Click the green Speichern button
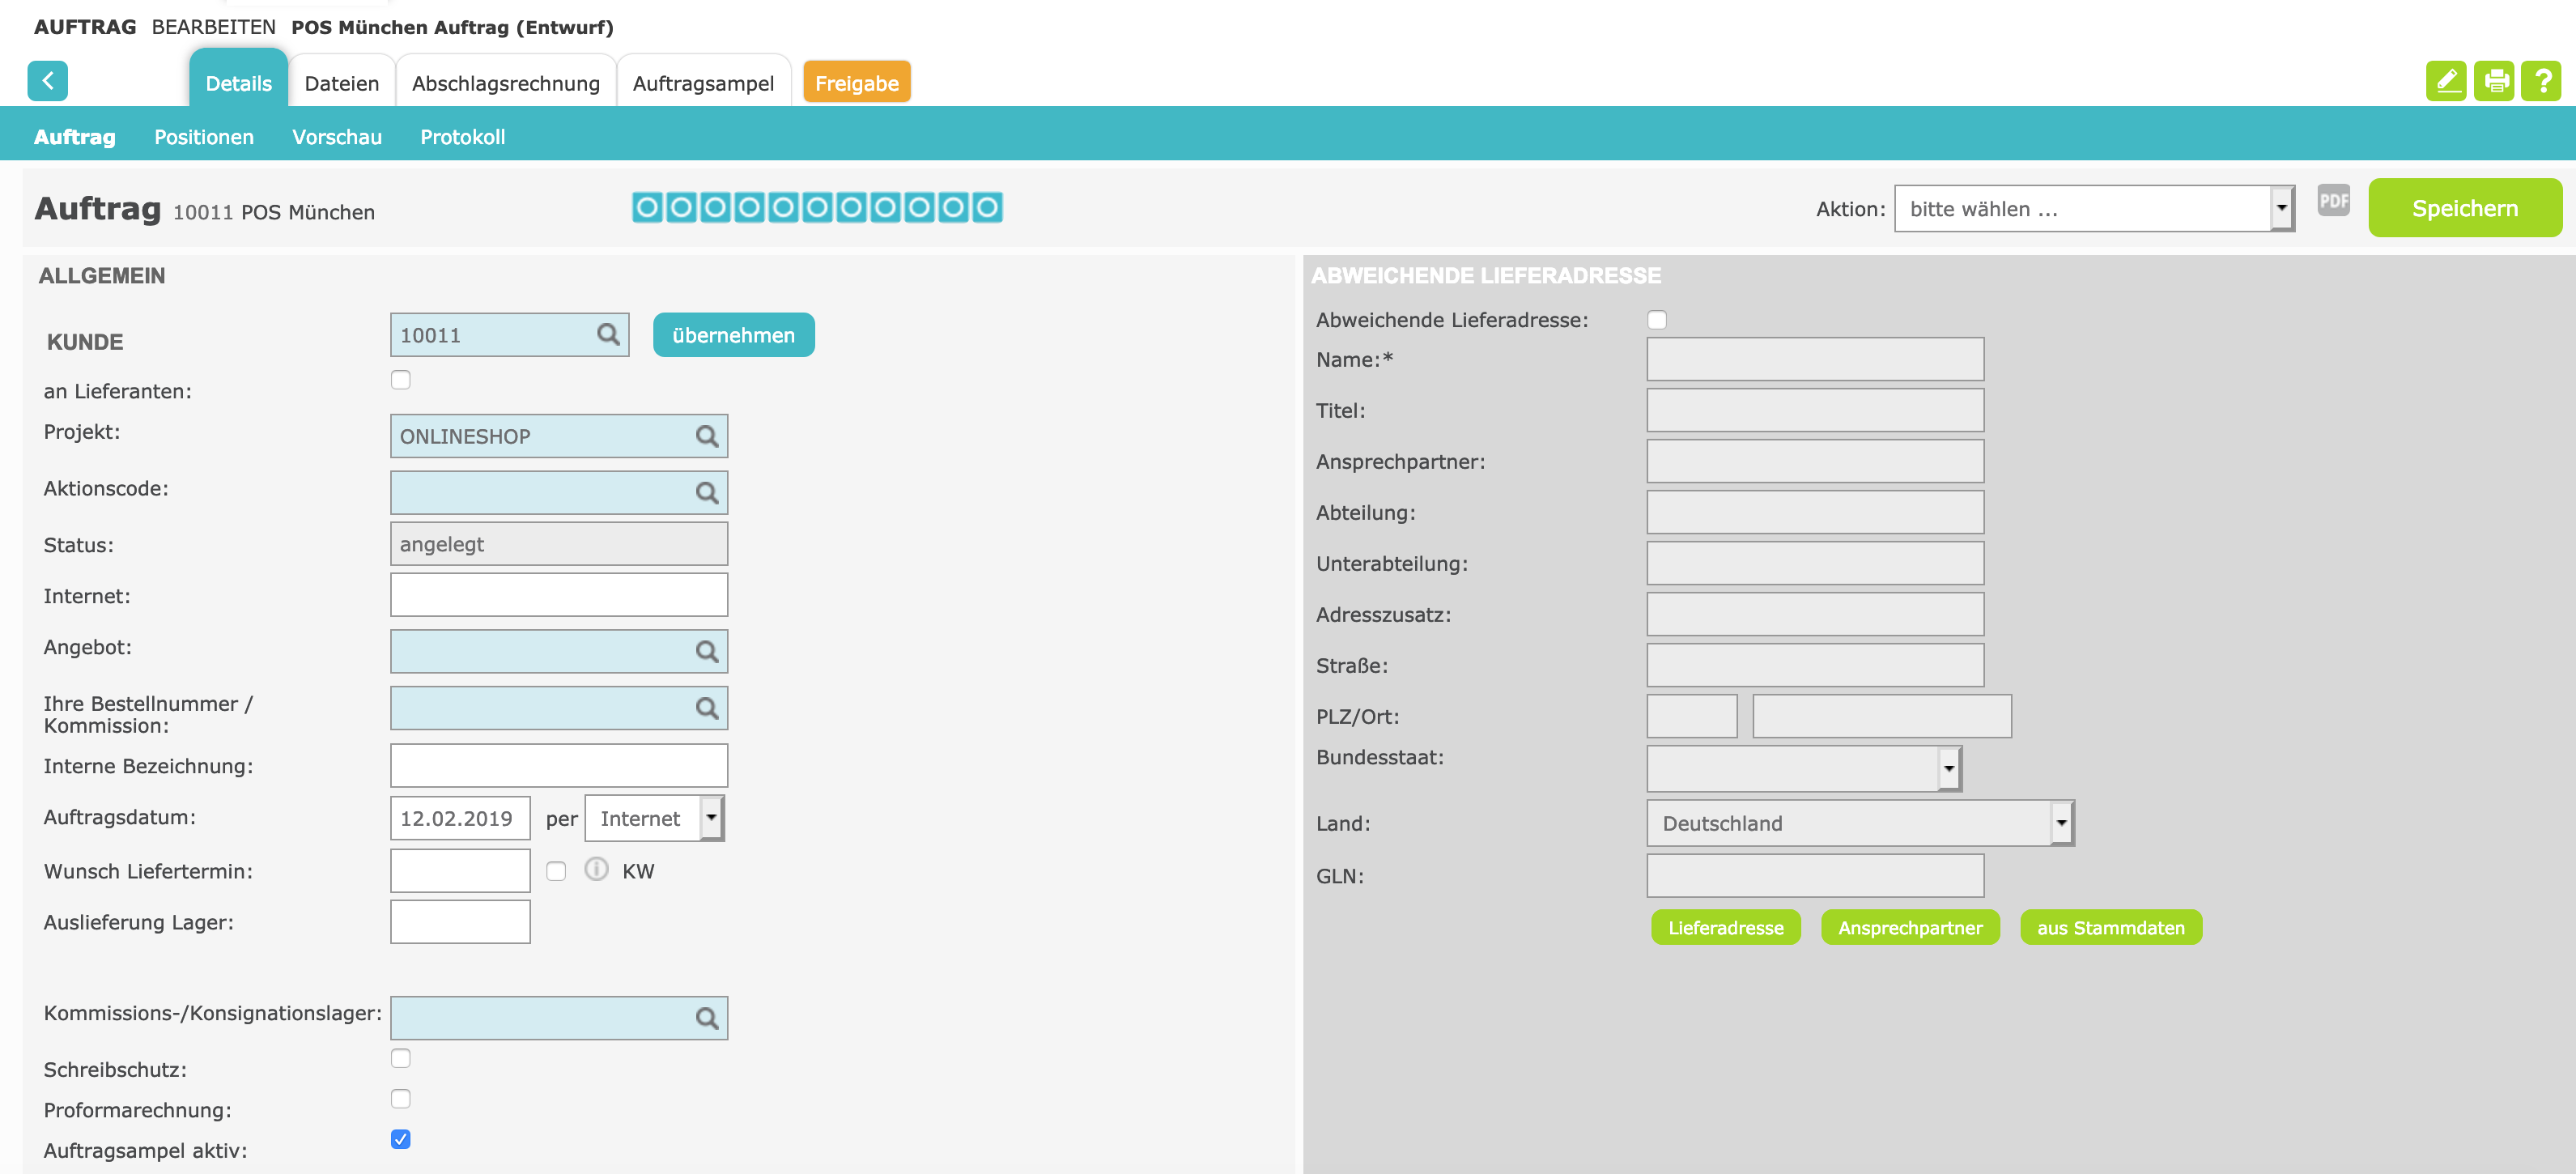2576x1174 pixels. (x=2464, y=208)
